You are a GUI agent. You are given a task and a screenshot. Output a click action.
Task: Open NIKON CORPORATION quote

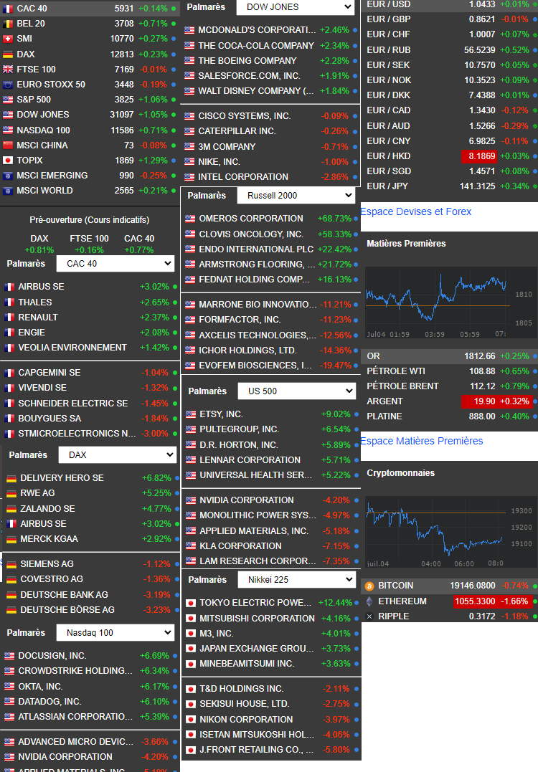tap(246, 720)
